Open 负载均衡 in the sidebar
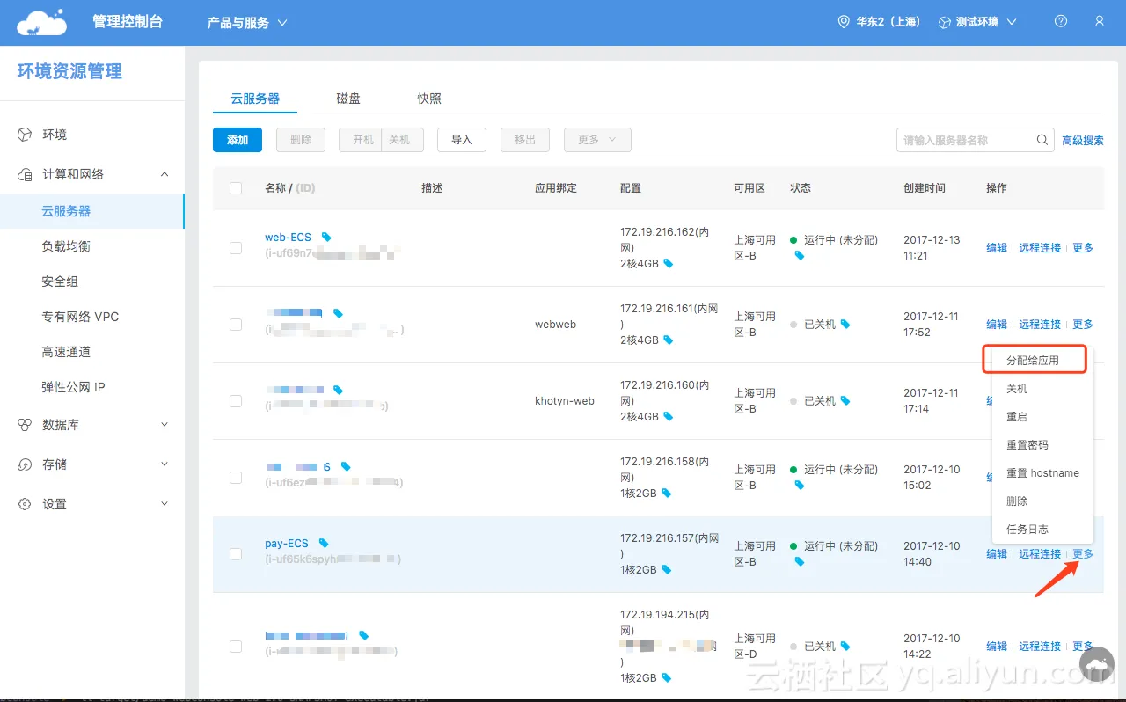This screenshot has height=702, width=1126. click(x=66, y=246)
